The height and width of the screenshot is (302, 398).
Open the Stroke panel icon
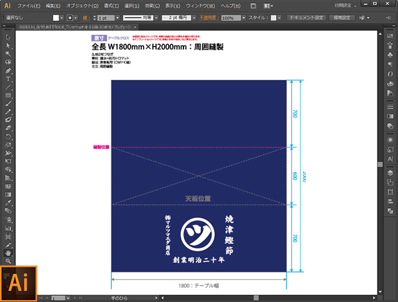390,107
